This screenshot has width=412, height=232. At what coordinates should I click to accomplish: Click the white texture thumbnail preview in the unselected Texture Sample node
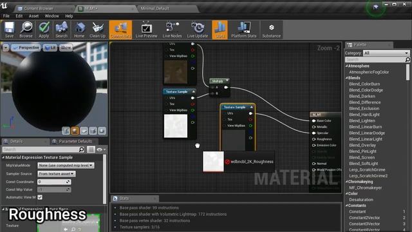(176, 126)
